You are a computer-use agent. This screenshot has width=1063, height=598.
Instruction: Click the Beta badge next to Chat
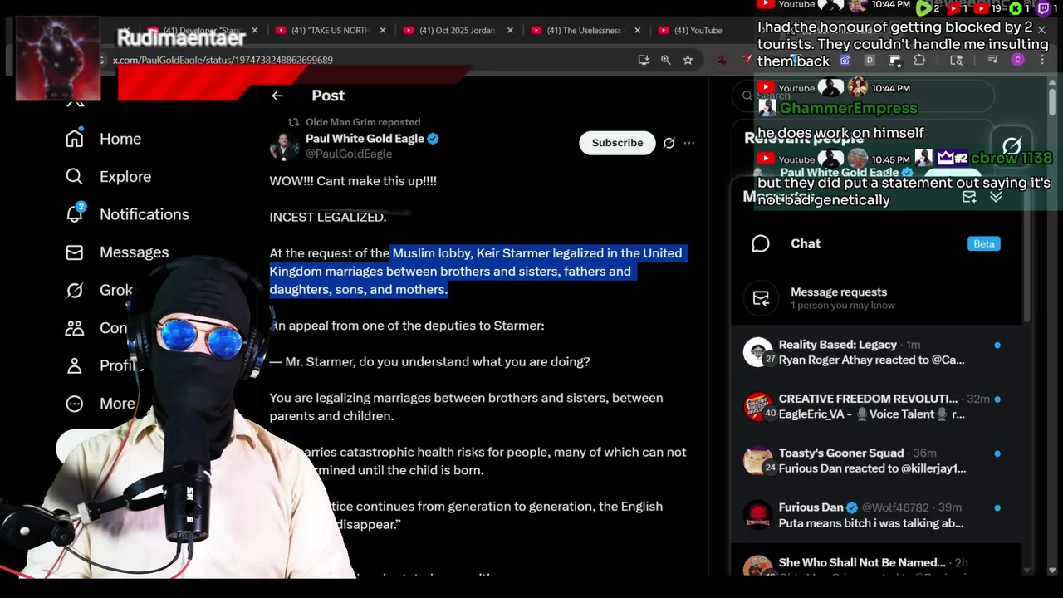984,243
